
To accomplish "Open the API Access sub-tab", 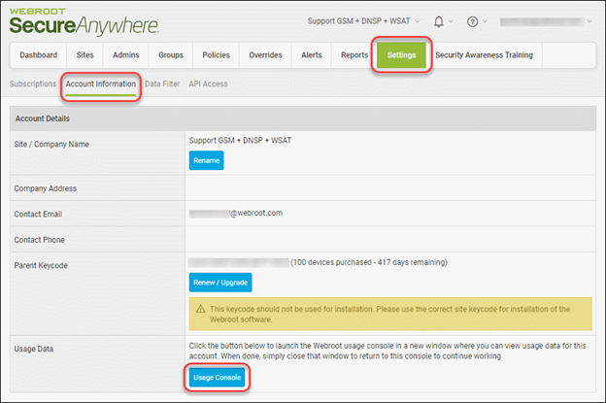I will click(208, 84).
